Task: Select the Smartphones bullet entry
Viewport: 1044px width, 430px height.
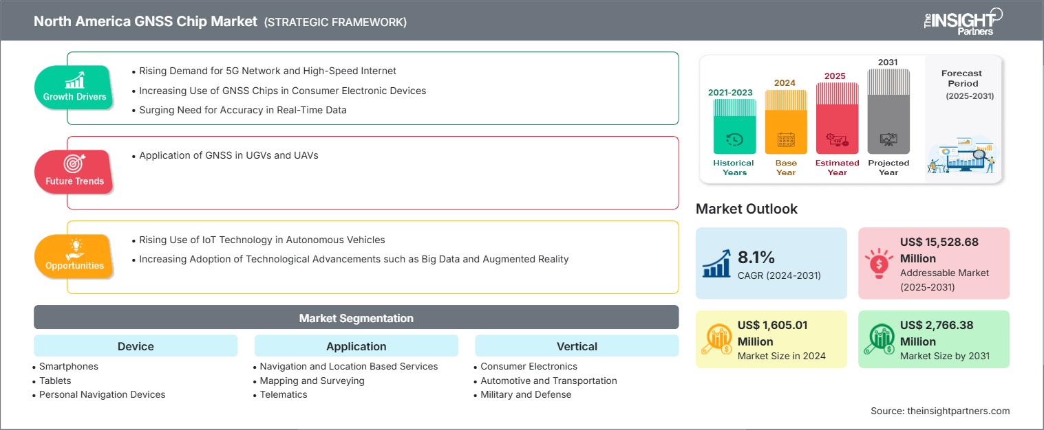Action: [x=67, y=366]
